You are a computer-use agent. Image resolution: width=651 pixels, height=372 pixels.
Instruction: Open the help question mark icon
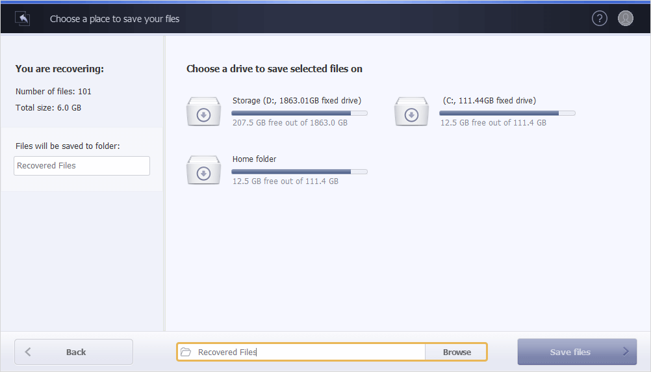point(599,18)
